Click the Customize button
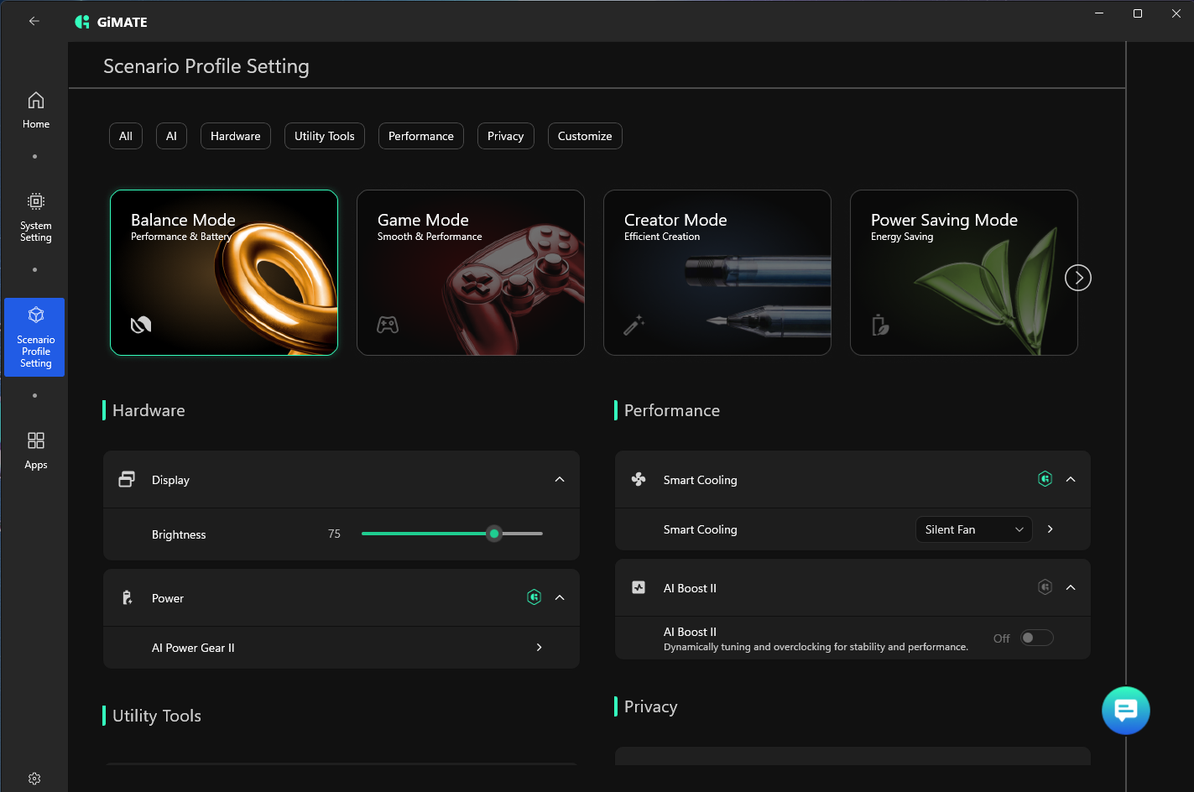The width and height of the screenshot is (1194, 792). 585,136
